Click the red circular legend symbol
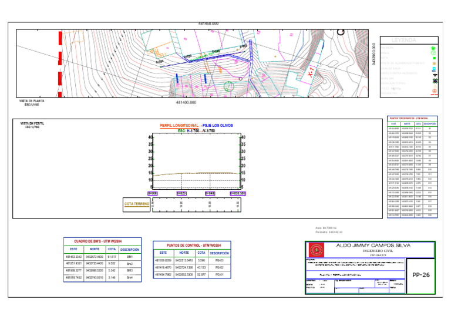The image size is (451, 319). 434,91
